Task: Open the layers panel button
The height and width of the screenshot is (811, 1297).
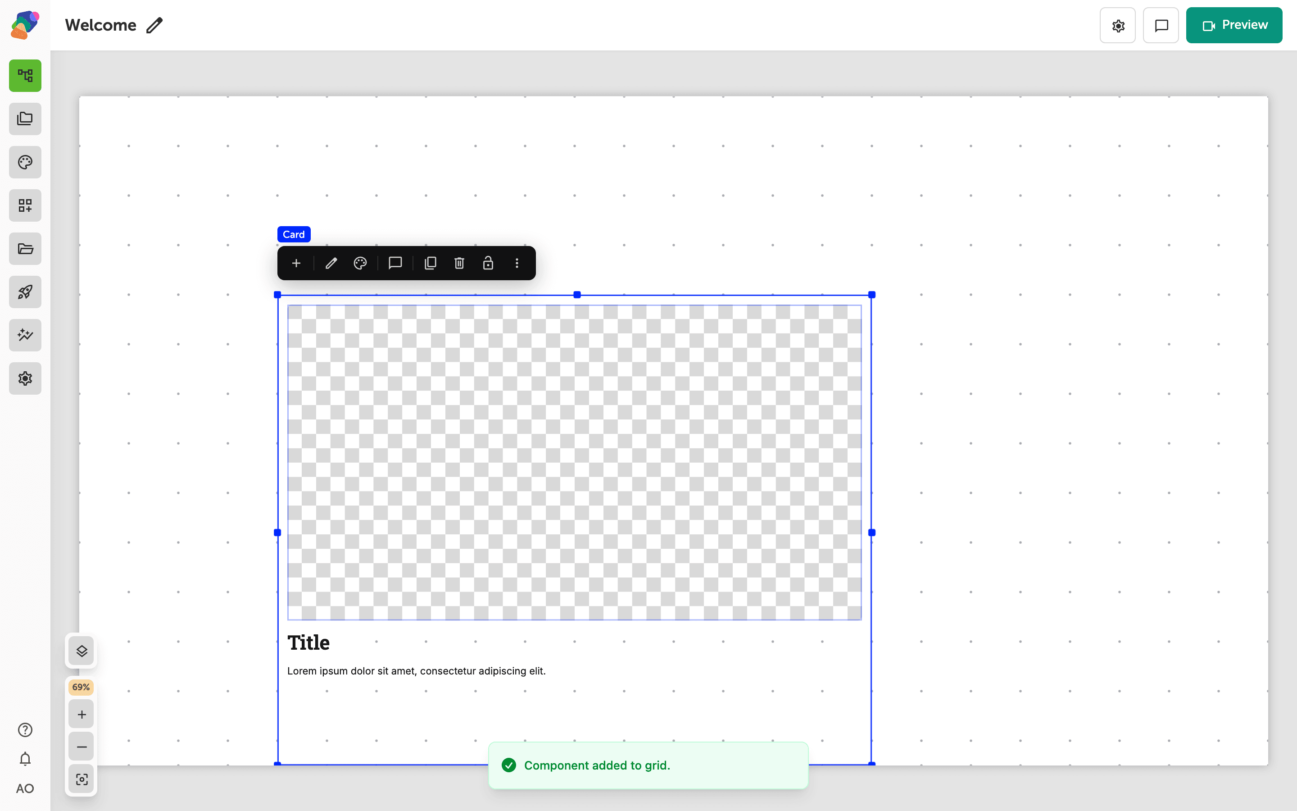Action: 82,651
